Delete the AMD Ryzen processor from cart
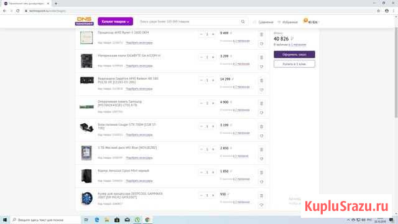This screenshot has width=398, height=224. tap(261, 34)
